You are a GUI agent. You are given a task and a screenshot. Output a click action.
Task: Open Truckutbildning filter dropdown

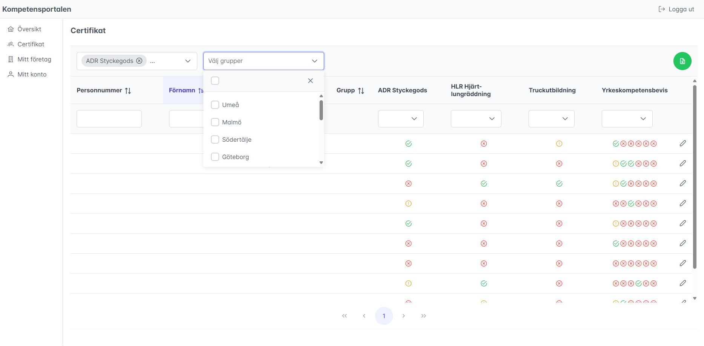[552, 119]
